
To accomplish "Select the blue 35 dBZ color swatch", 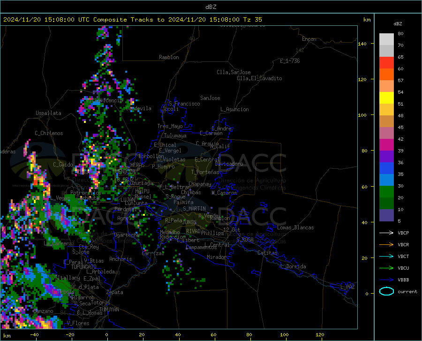I will coord(386,168).
